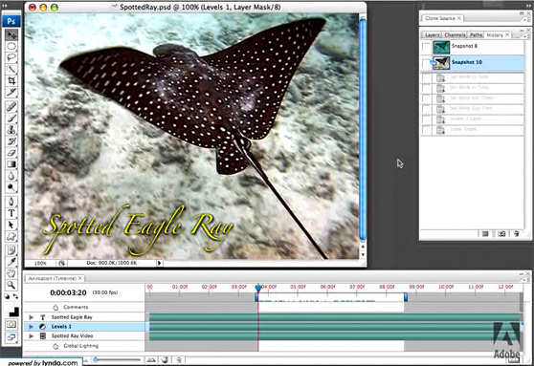The image size is (534, 366).
Task: Select the Move tool
Action: coord(11,34)
